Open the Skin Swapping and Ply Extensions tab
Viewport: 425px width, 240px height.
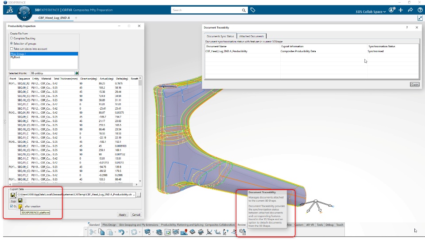[139, 225]
